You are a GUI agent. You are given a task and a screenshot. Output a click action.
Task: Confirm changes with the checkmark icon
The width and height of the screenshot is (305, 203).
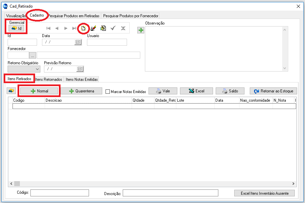[113, 28]
